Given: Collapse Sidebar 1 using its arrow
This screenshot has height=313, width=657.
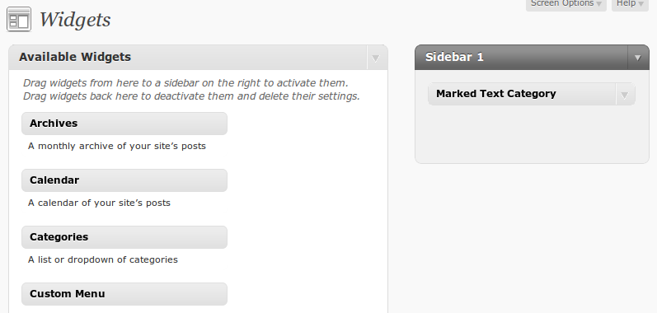Looking at the screenshot, I should click(638, 58).
